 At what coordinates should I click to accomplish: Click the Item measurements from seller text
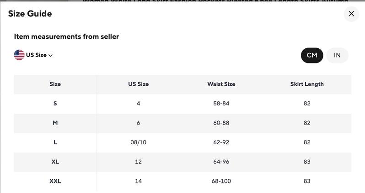[x=66, y=37]
